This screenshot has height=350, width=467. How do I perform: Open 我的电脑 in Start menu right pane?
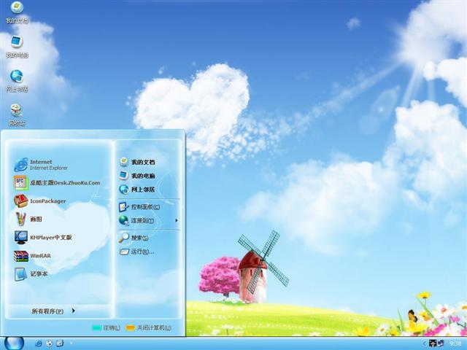(x=137, y=176)
